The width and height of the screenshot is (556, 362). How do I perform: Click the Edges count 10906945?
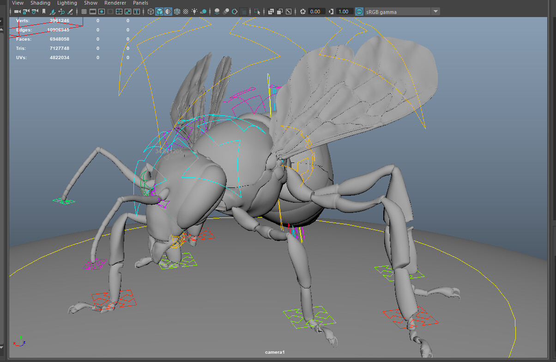coord(58,30)
